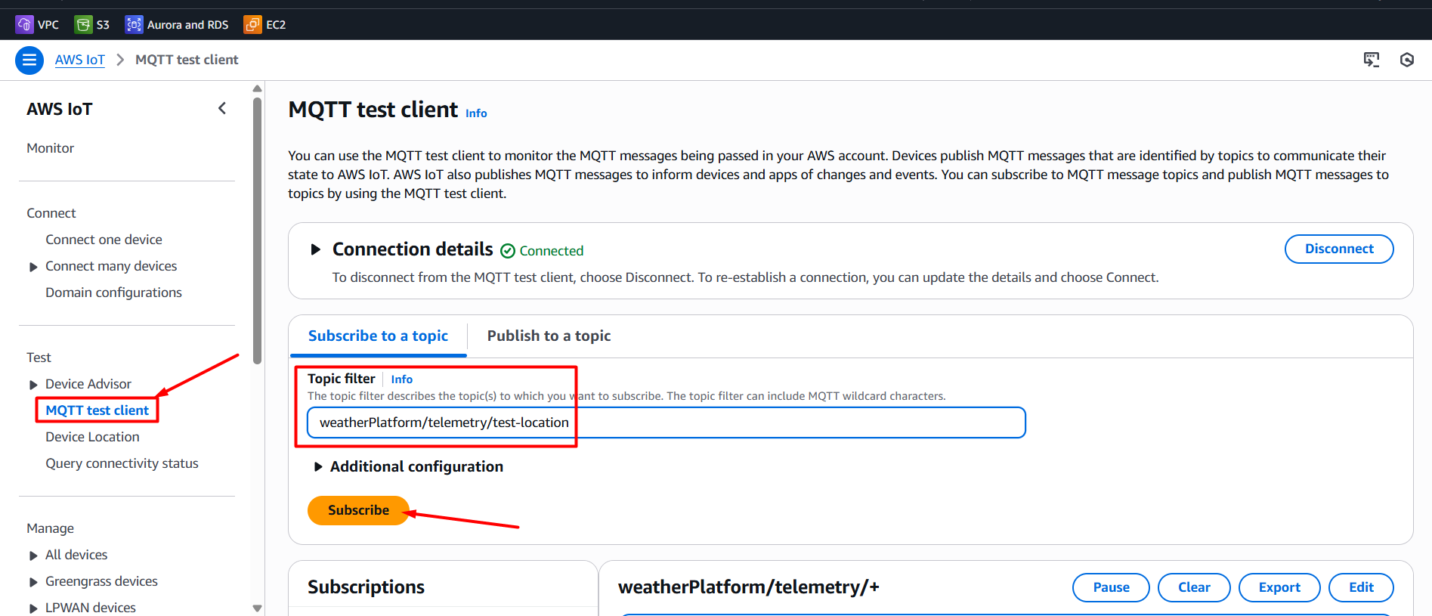Viewport: 1432px width, 616px height.
Task: Toggle the hamburger navigation menu button
Action: coord(29,60)
